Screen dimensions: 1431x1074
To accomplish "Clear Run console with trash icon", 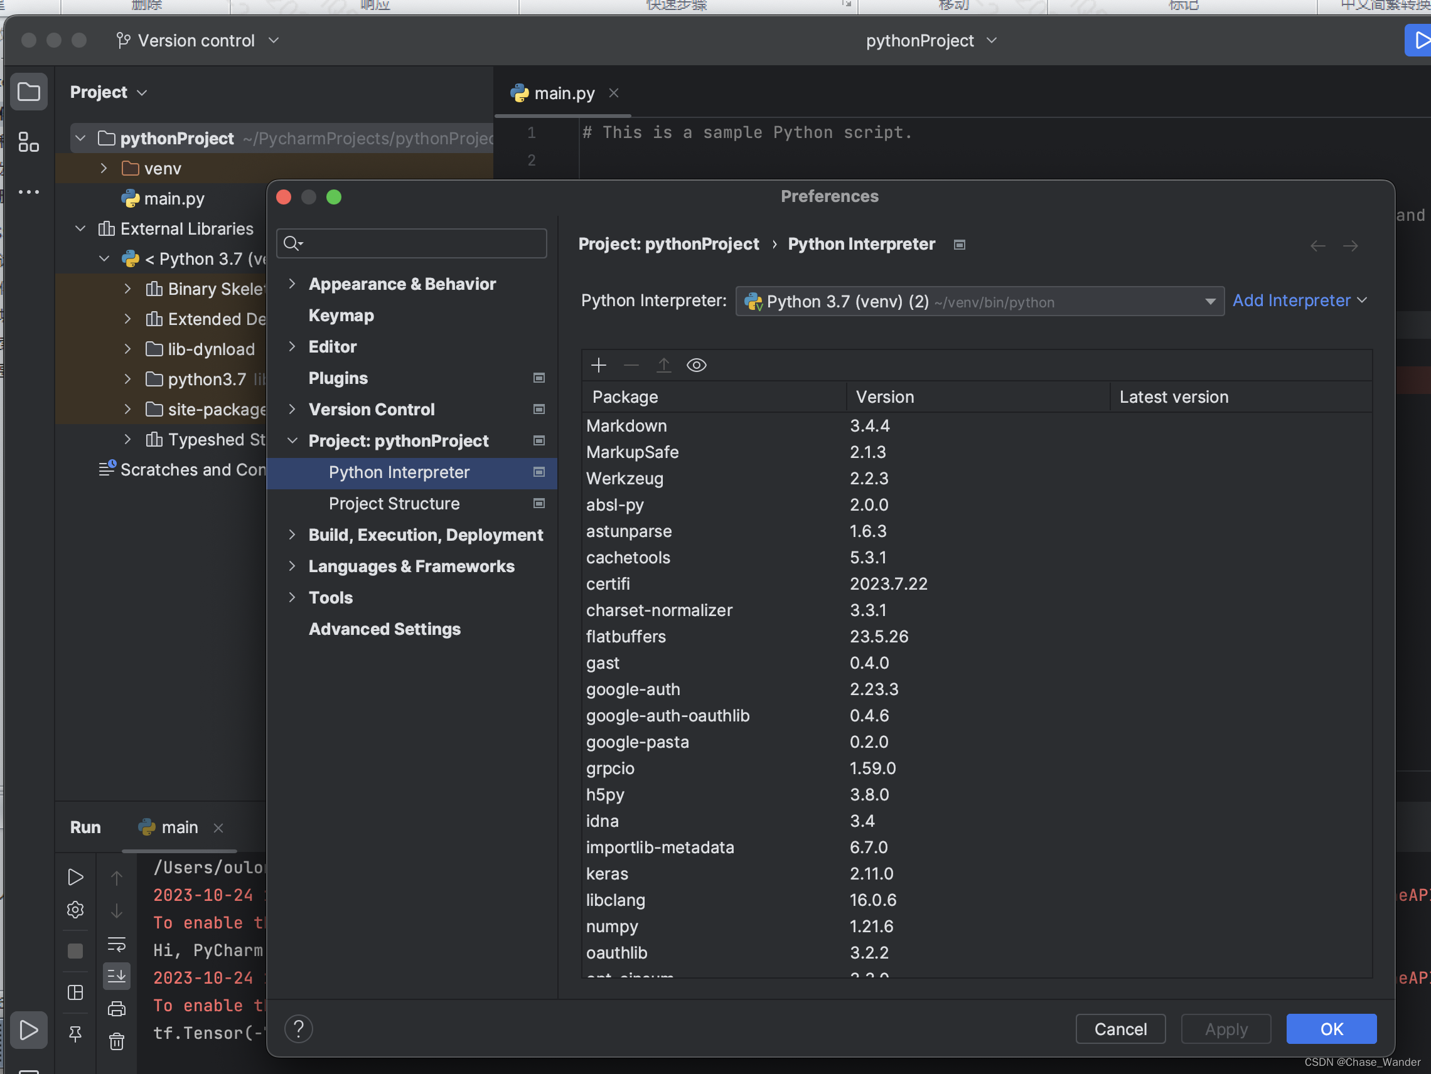I will (x=117, y=1041).
